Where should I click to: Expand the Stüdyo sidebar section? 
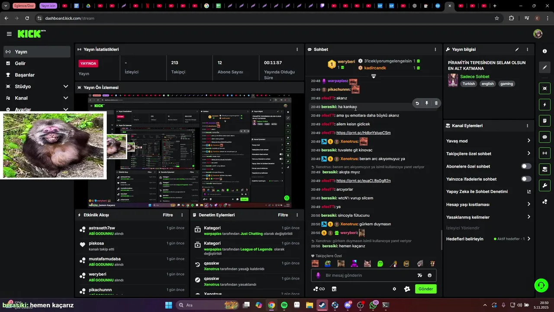(66, 86)
